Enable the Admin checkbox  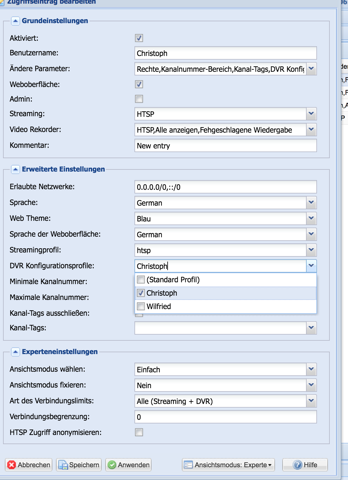pyautogui.click(x=139, y=99)
